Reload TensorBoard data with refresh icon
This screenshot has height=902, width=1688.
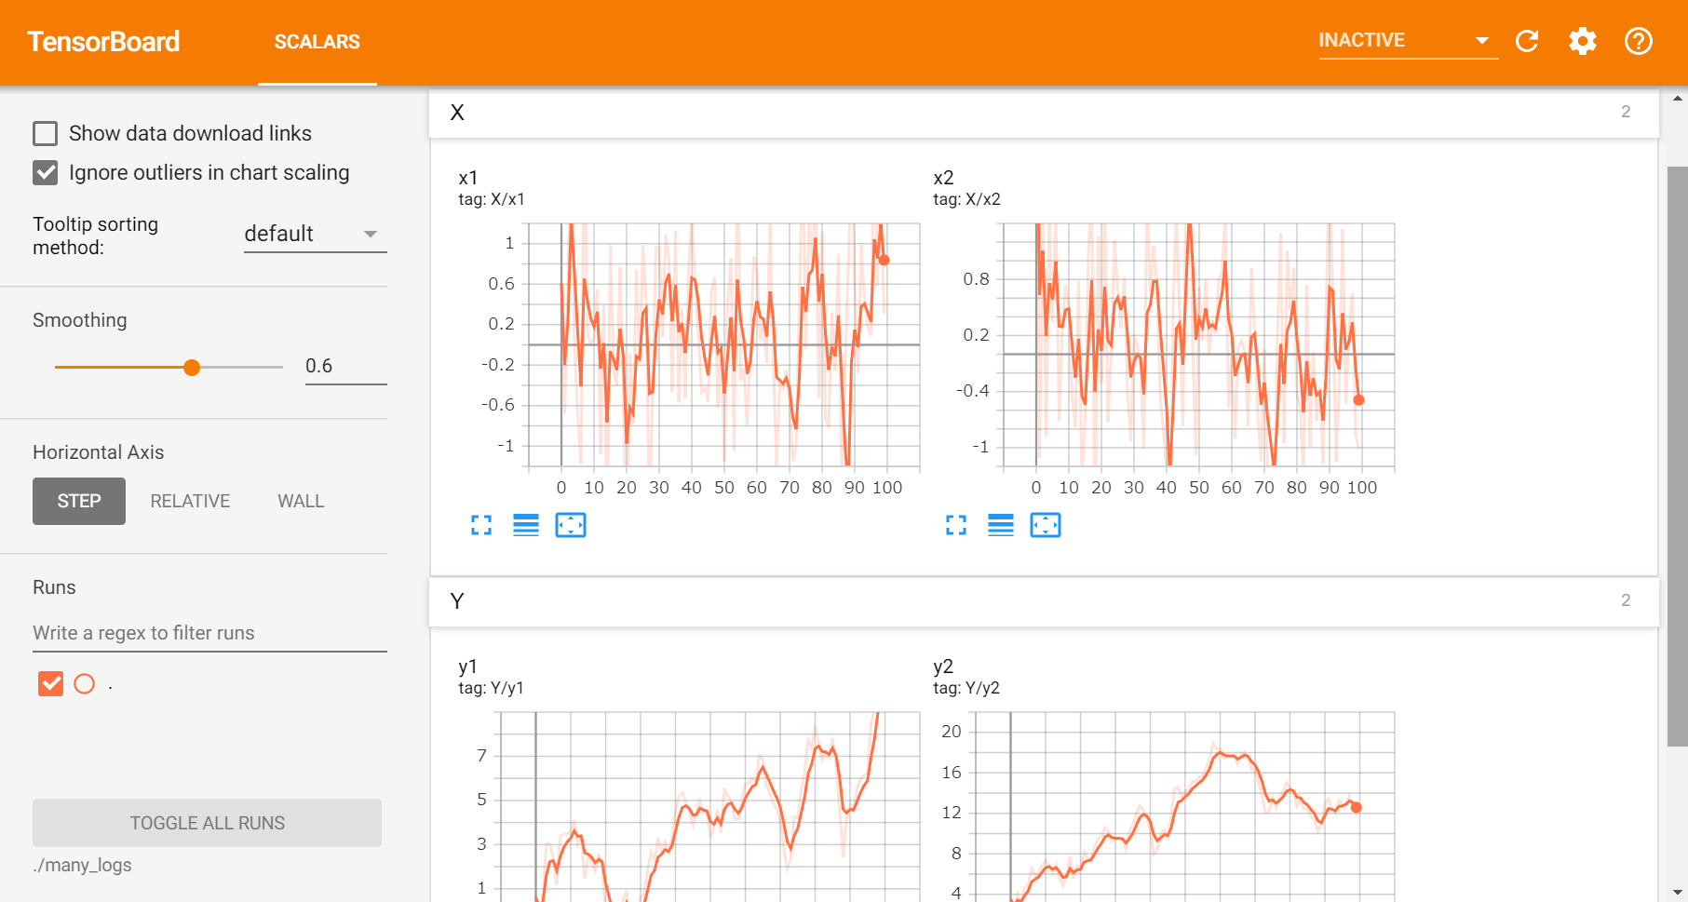[x=1527, y=41]
